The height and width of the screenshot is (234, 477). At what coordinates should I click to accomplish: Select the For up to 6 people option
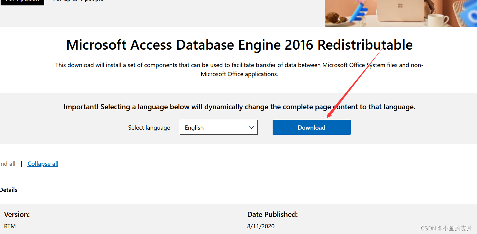(x=78, y=1)
